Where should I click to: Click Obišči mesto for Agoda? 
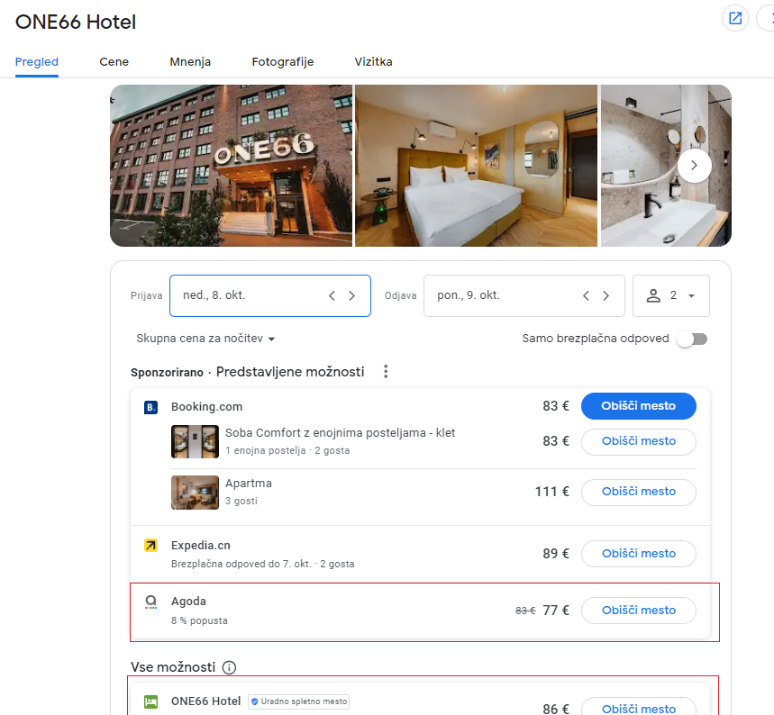(639, 611)
